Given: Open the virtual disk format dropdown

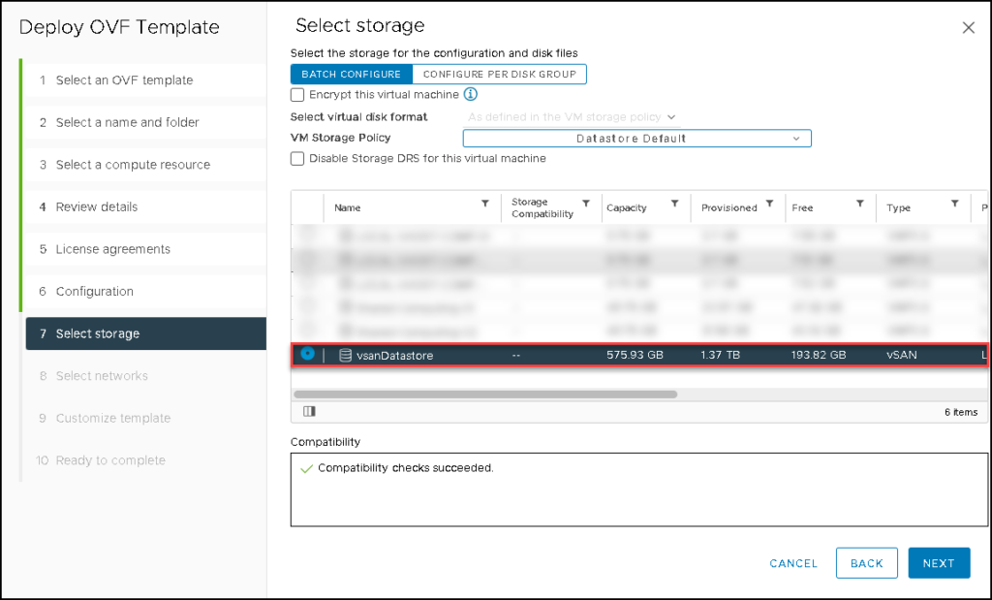Looking at the screenshot, I should 672,115.
